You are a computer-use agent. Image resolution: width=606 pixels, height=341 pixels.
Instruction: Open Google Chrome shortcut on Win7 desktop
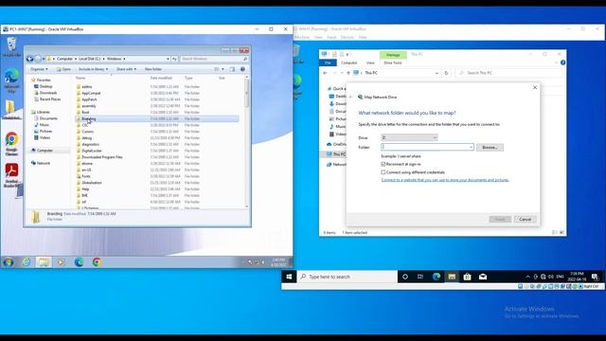point(11,143)
